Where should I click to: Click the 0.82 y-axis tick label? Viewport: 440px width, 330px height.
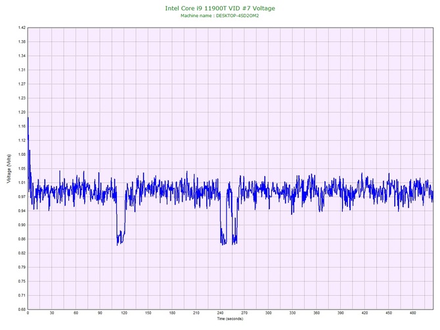(x=22, y=253)
